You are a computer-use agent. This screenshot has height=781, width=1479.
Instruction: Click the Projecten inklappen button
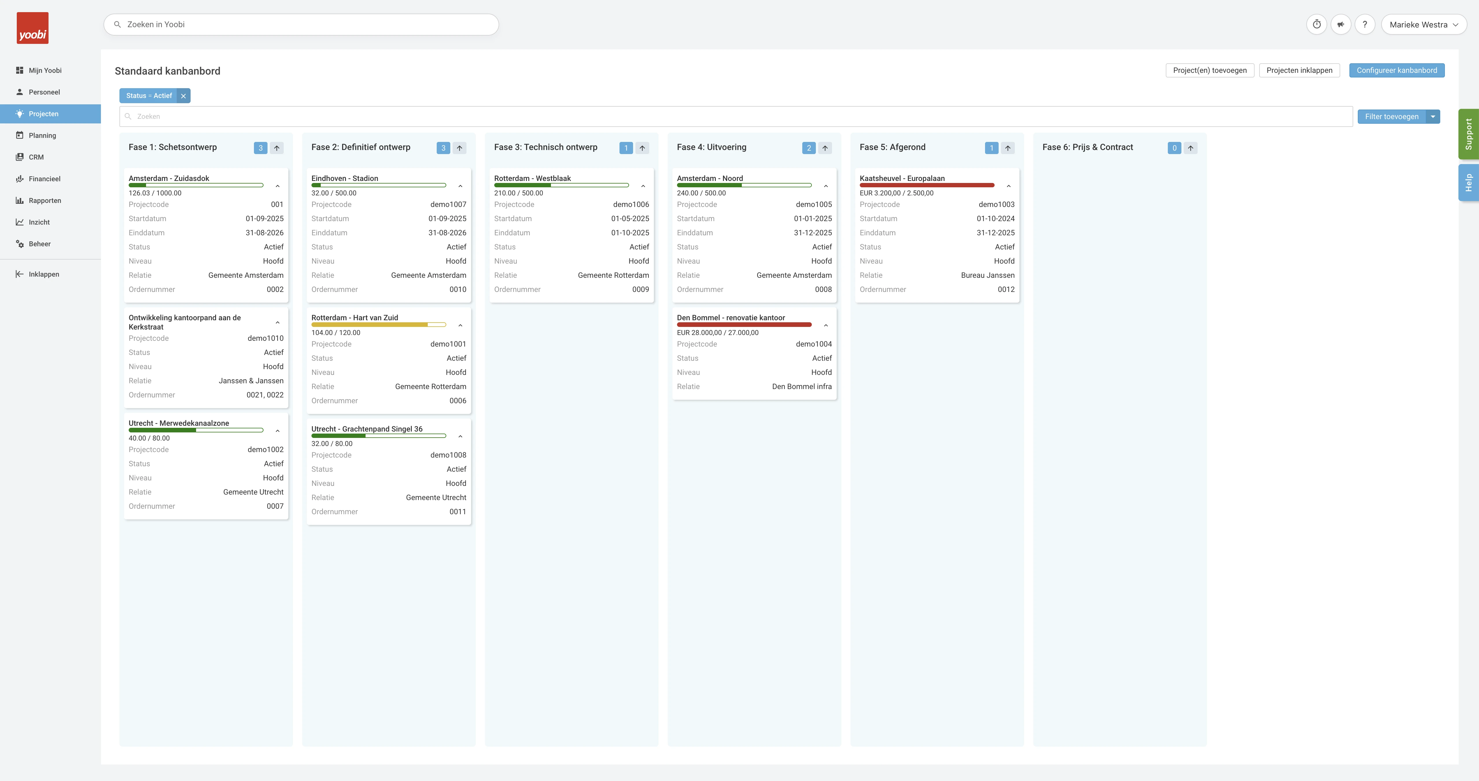[1299, 71]
